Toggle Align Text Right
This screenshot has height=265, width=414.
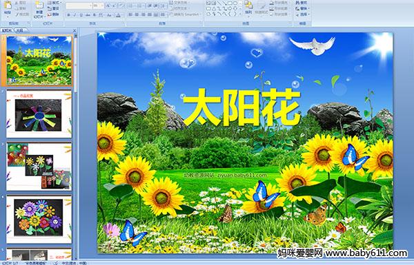point(144,14)
